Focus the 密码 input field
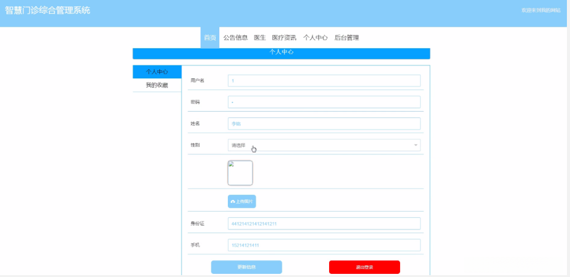This screenshot has width=570, height=277. click(x=324, y=102)
